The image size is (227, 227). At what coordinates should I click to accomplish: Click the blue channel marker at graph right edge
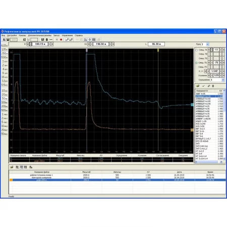pyautogui.click(x=192, y=105)
